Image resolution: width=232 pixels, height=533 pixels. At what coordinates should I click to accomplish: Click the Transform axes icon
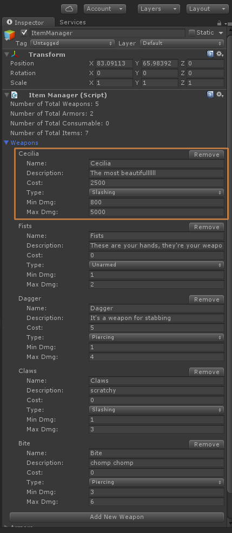15,55
